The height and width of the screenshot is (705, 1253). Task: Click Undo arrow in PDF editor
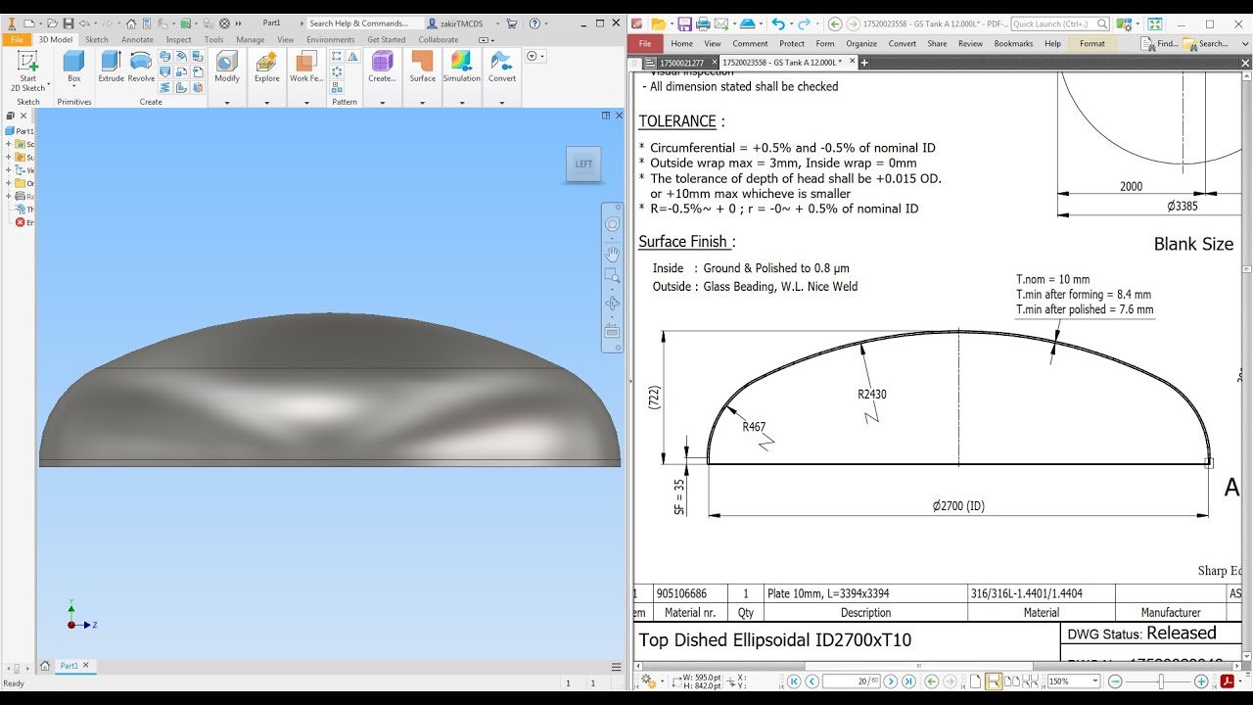777,23
